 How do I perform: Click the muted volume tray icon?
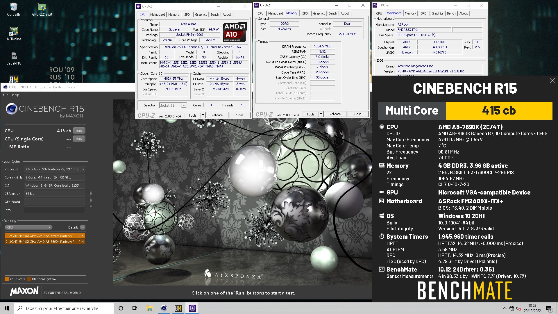pos(518,308)
